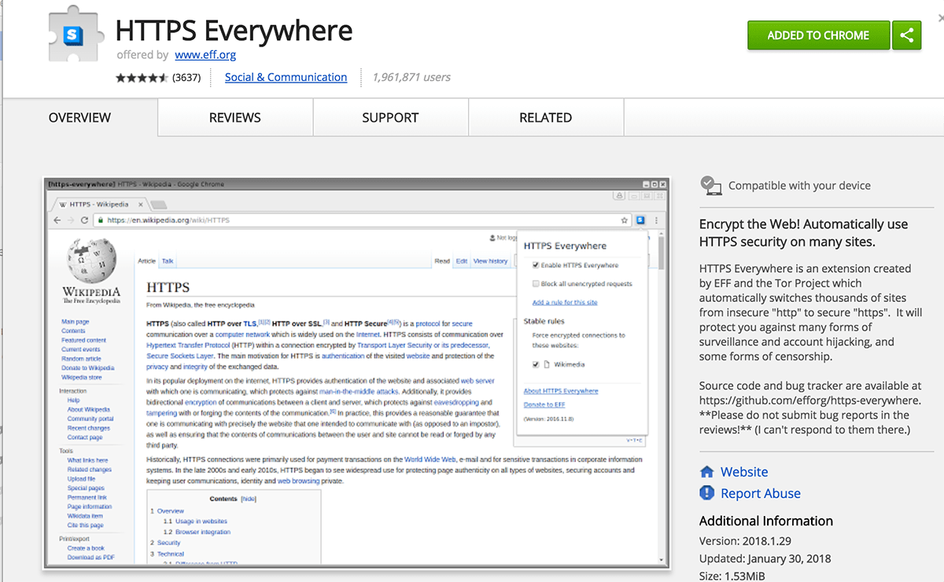Click the extension screenshot preview image
The height and width of the screenshot is (582, 944).
(x=356, y=372)
